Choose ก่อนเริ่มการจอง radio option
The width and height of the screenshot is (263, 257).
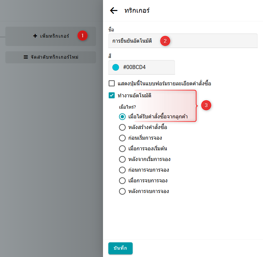[122, 138]
